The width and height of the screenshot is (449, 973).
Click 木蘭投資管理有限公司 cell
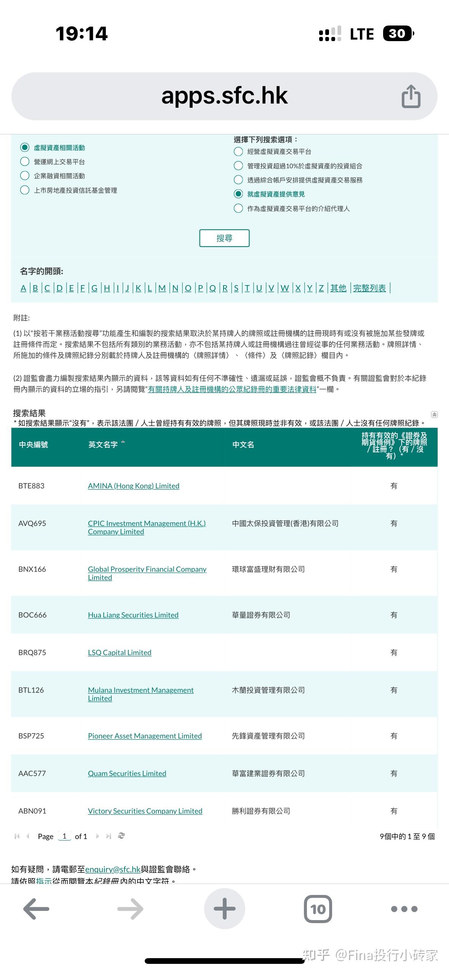coord(268,690)
